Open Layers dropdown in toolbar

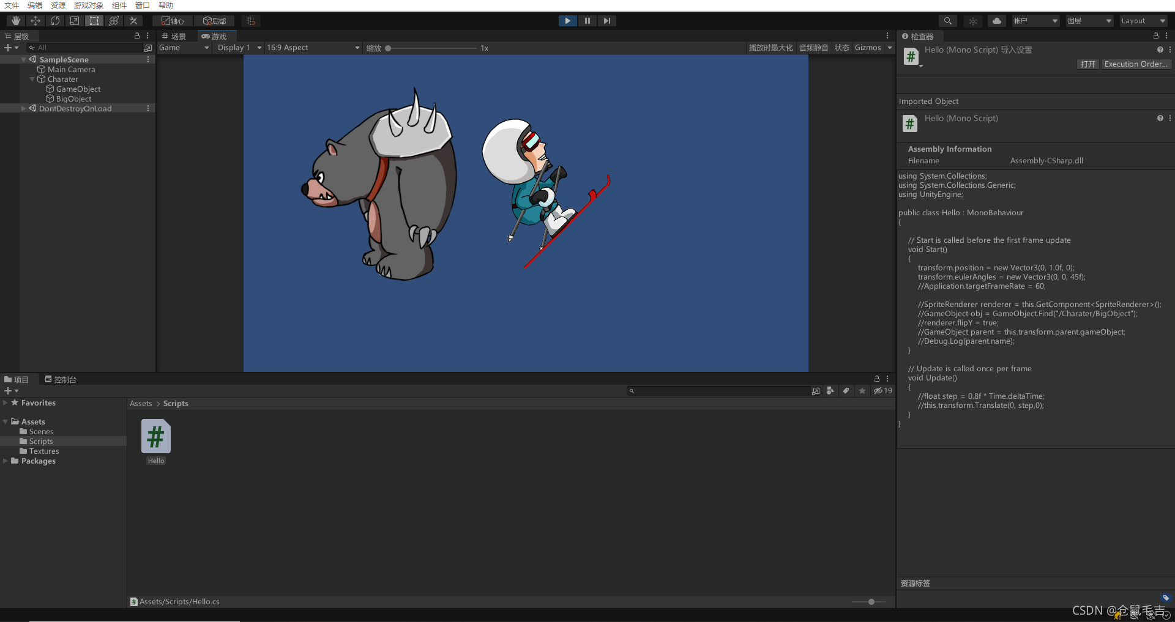[1090, 21]
